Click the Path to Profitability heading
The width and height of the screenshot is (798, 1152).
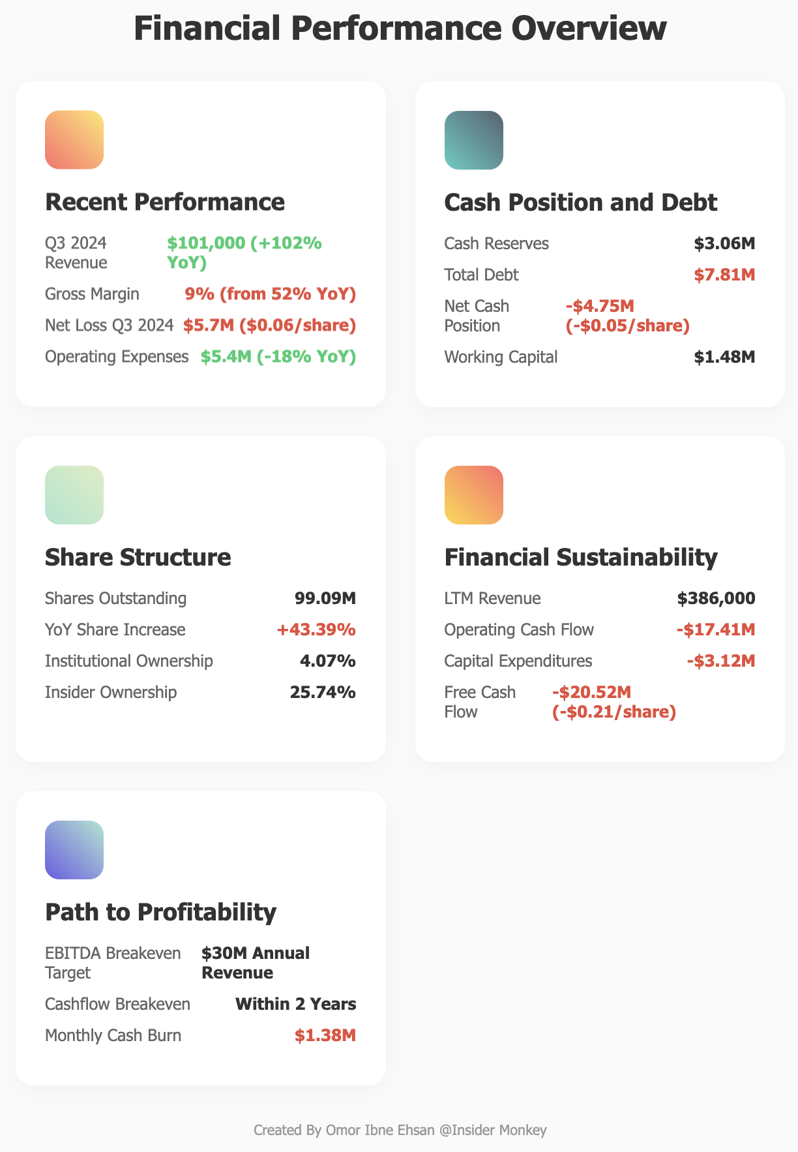coord(160,912)
